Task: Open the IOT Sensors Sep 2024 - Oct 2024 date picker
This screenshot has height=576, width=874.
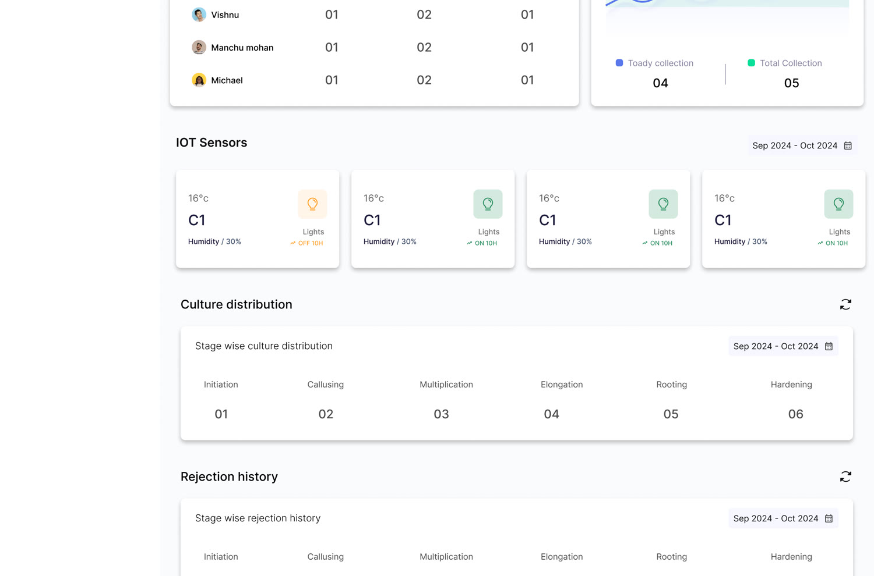Action: pyautogui.click(x=802, y=145)
